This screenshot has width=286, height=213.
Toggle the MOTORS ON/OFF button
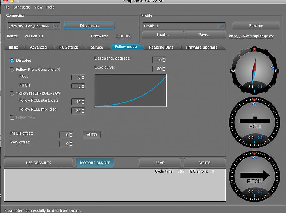pos(95,163)
